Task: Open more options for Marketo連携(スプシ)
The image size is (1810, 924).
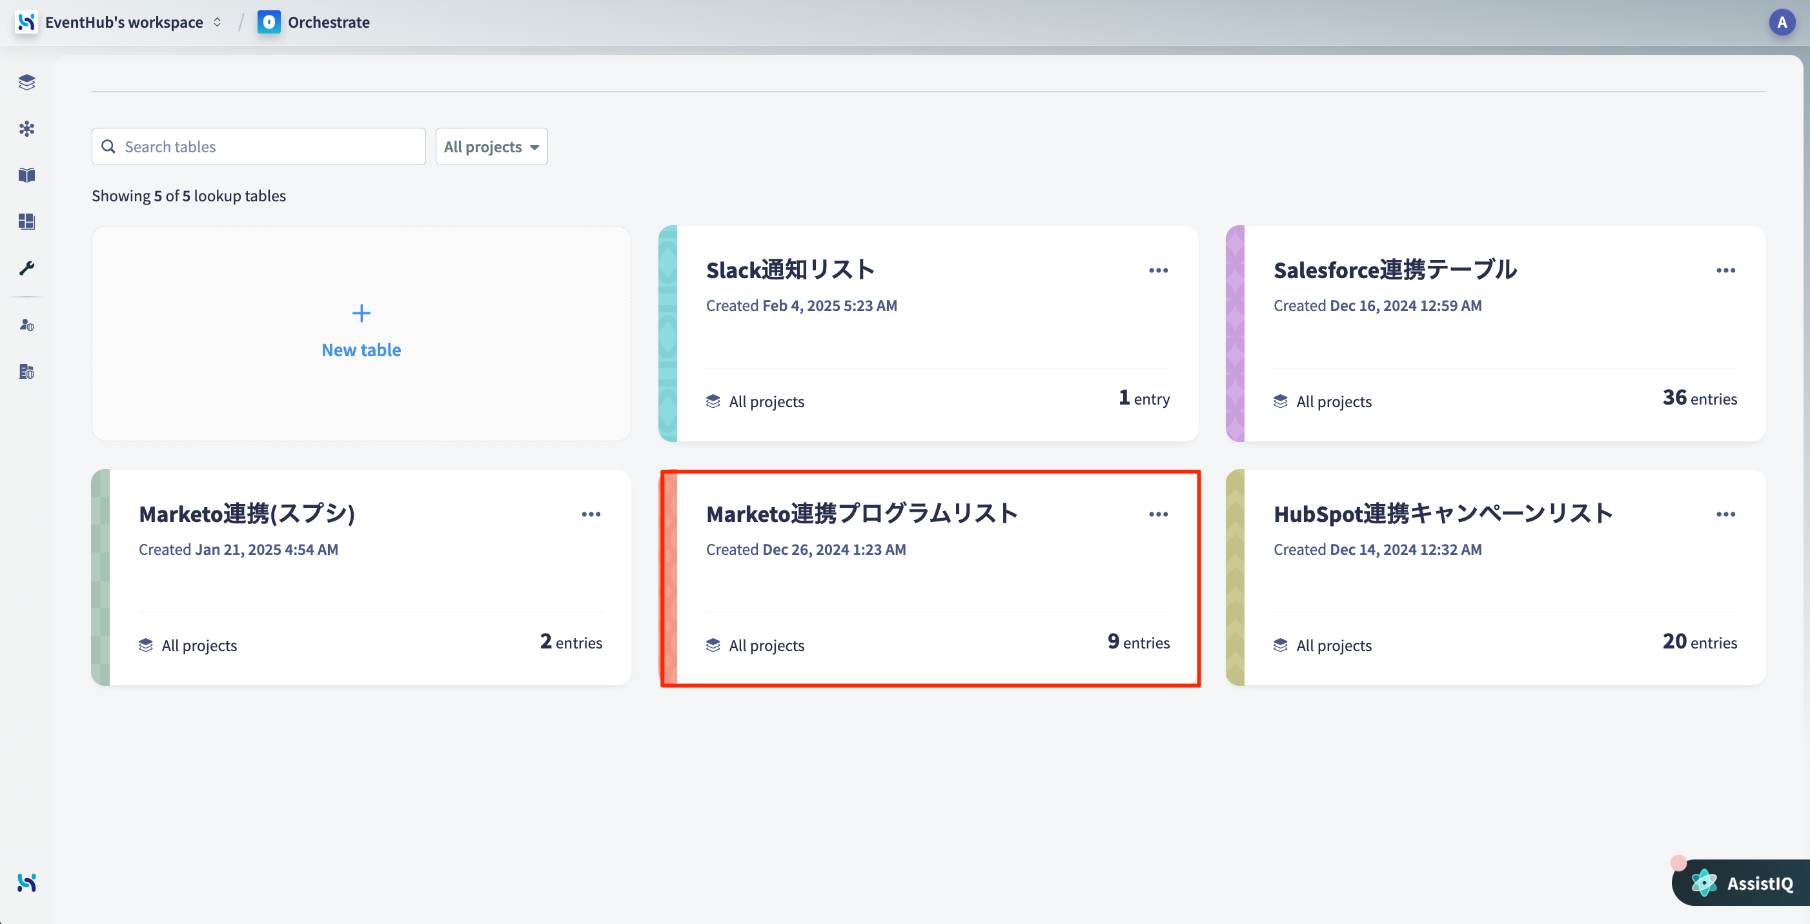Action: (x=591, y=514)
